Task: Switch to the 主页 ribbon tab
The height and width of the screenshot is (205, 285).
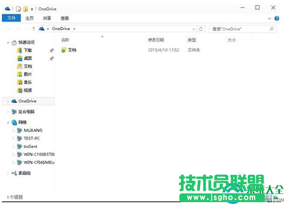Action: tap(29, 18)
